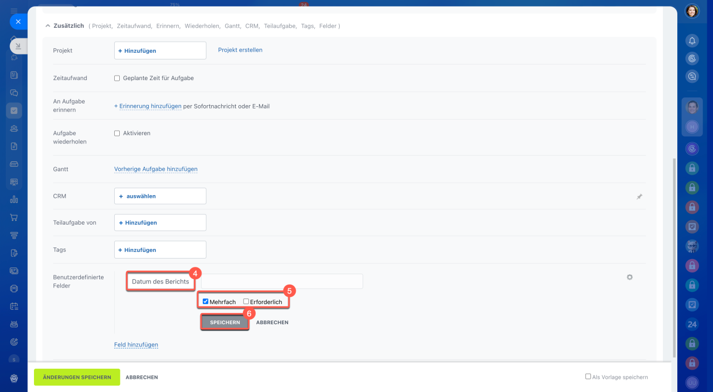Image resolution: width=713 pixels, height=392 pixels.
Task: Enable 'Als Vorlage speichern' checkbox
Action: (x=588, y=376)
